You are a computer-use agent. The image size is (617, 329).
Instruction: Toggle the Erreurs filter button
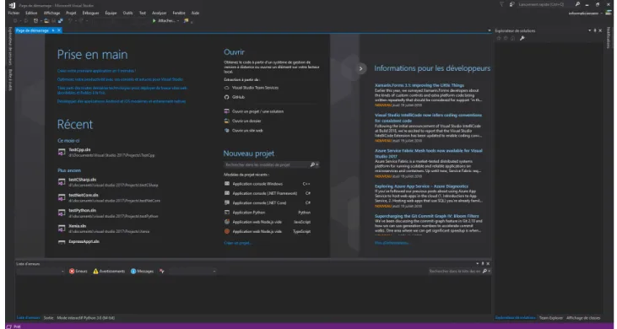click(78, 272)
